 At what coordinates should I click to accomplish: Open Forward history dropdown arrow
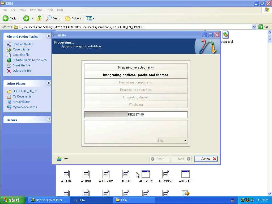click(x=32, y=18)
